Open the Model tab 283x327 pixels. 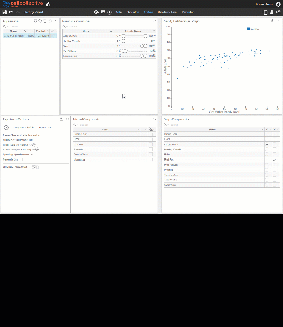click(119, 12)
